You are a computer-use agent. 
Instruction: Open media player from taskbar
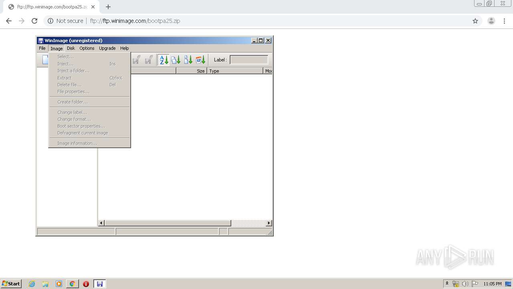(59, 284)
